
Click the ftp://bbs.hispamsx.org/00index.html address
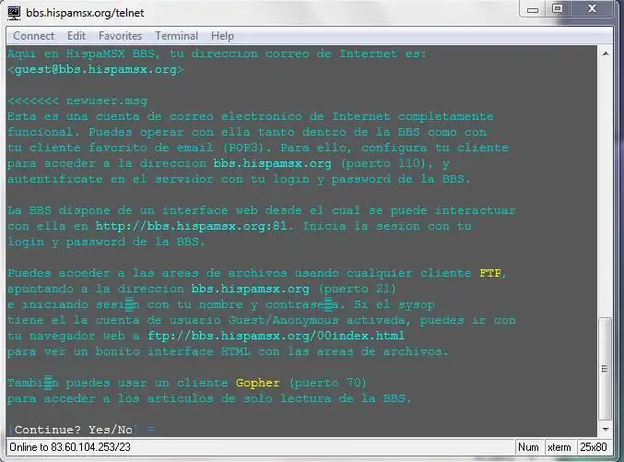click(276, 336)
